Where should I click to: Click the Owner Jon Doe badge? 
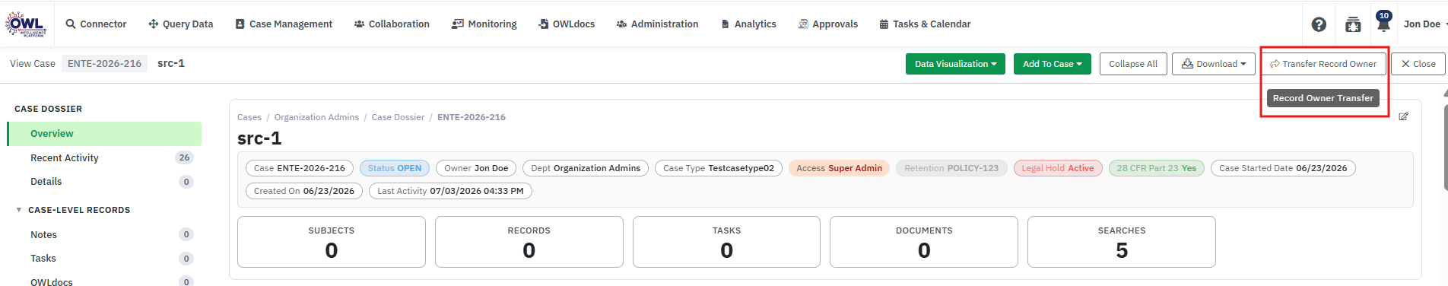click(x=476, y=168)
